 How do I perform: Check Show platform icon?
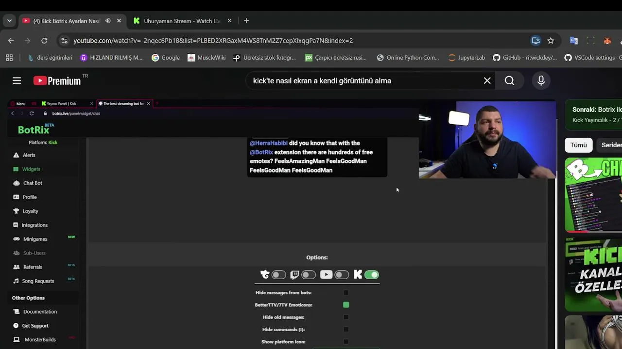click(x=346, y=342)
